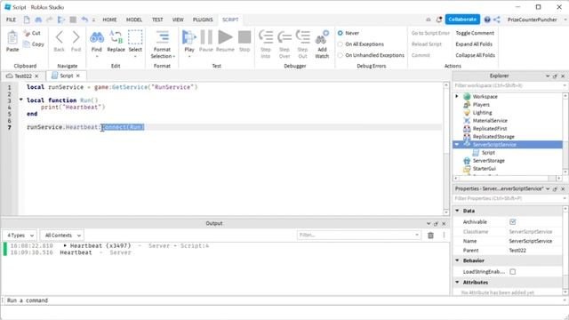This screenshot has height=320, width=569.
Task: Click the Stop test icon
Action: (244, 37)
